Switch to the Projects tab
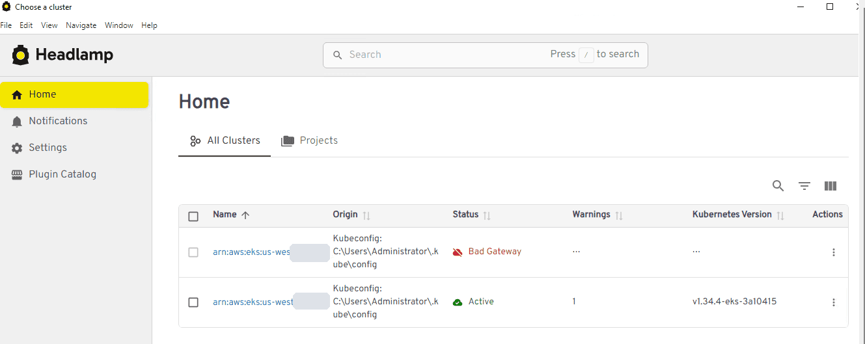This screenshot has width=865, height=344. [x=309, y=140]
